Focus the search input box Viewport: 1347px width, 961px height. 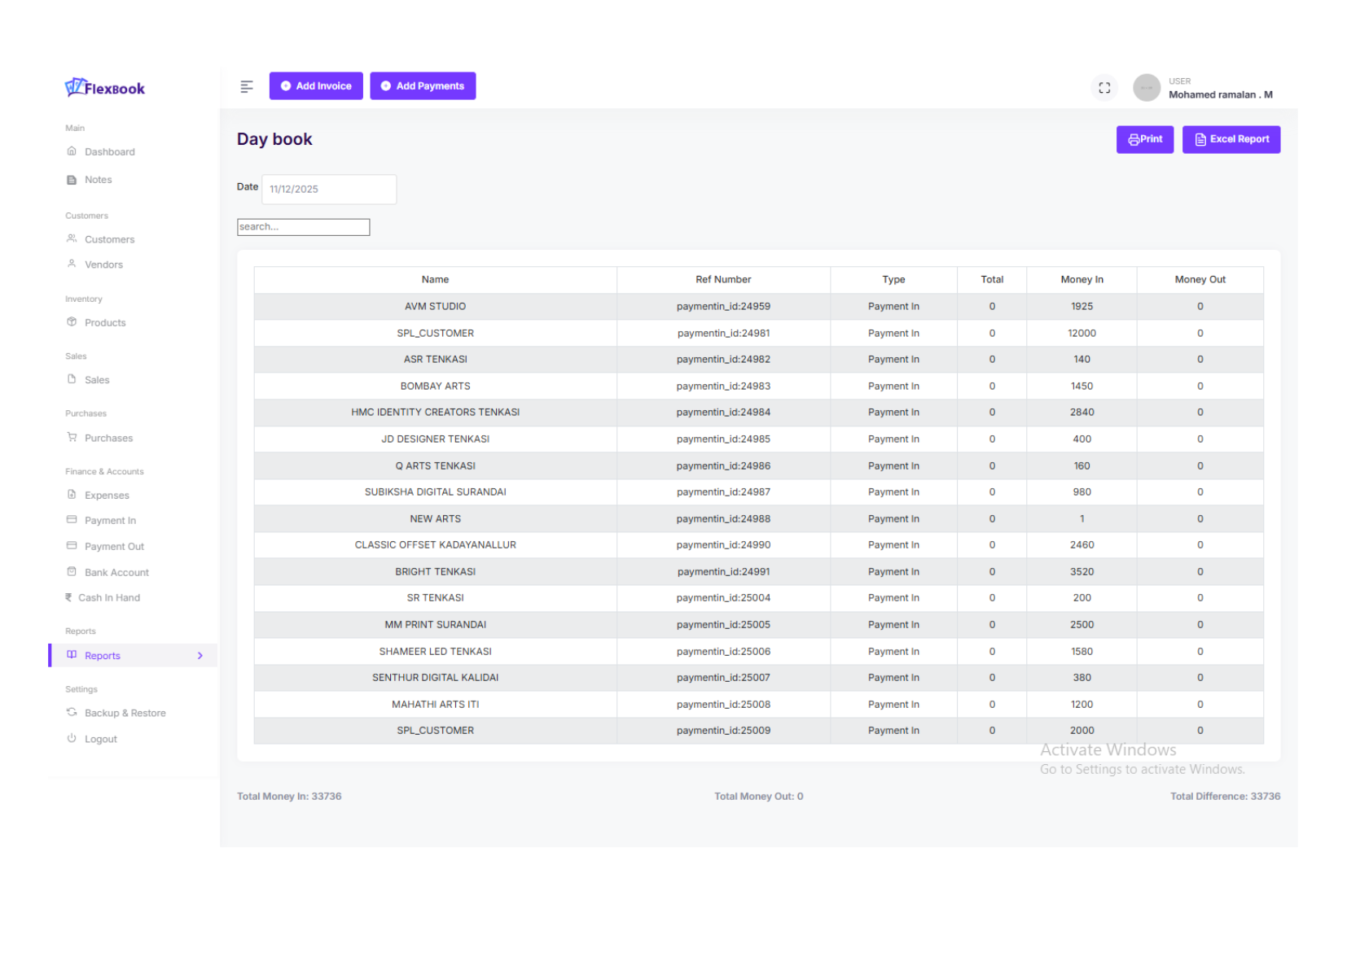click(303, 227)
